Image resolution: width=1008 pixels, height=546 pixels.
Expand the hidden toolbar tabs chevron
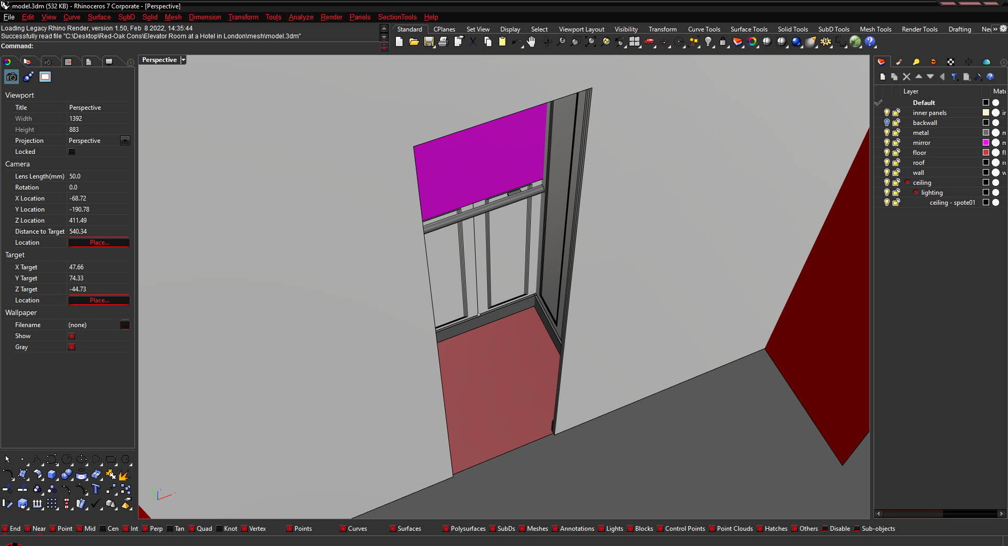(x=995, y=29)
